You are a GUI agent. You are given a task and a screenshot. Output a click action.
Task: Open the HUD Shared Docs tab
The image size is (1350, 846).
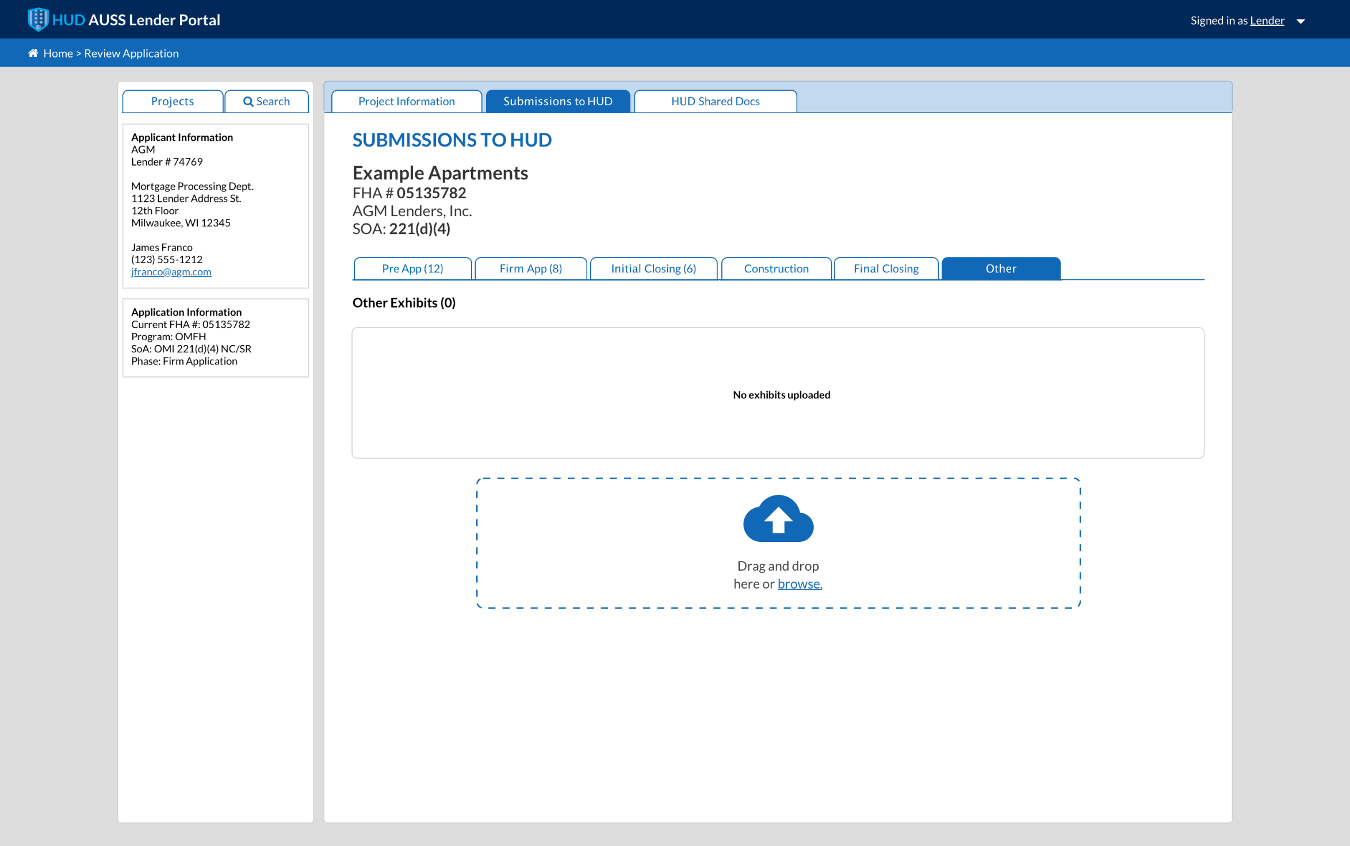715,102
